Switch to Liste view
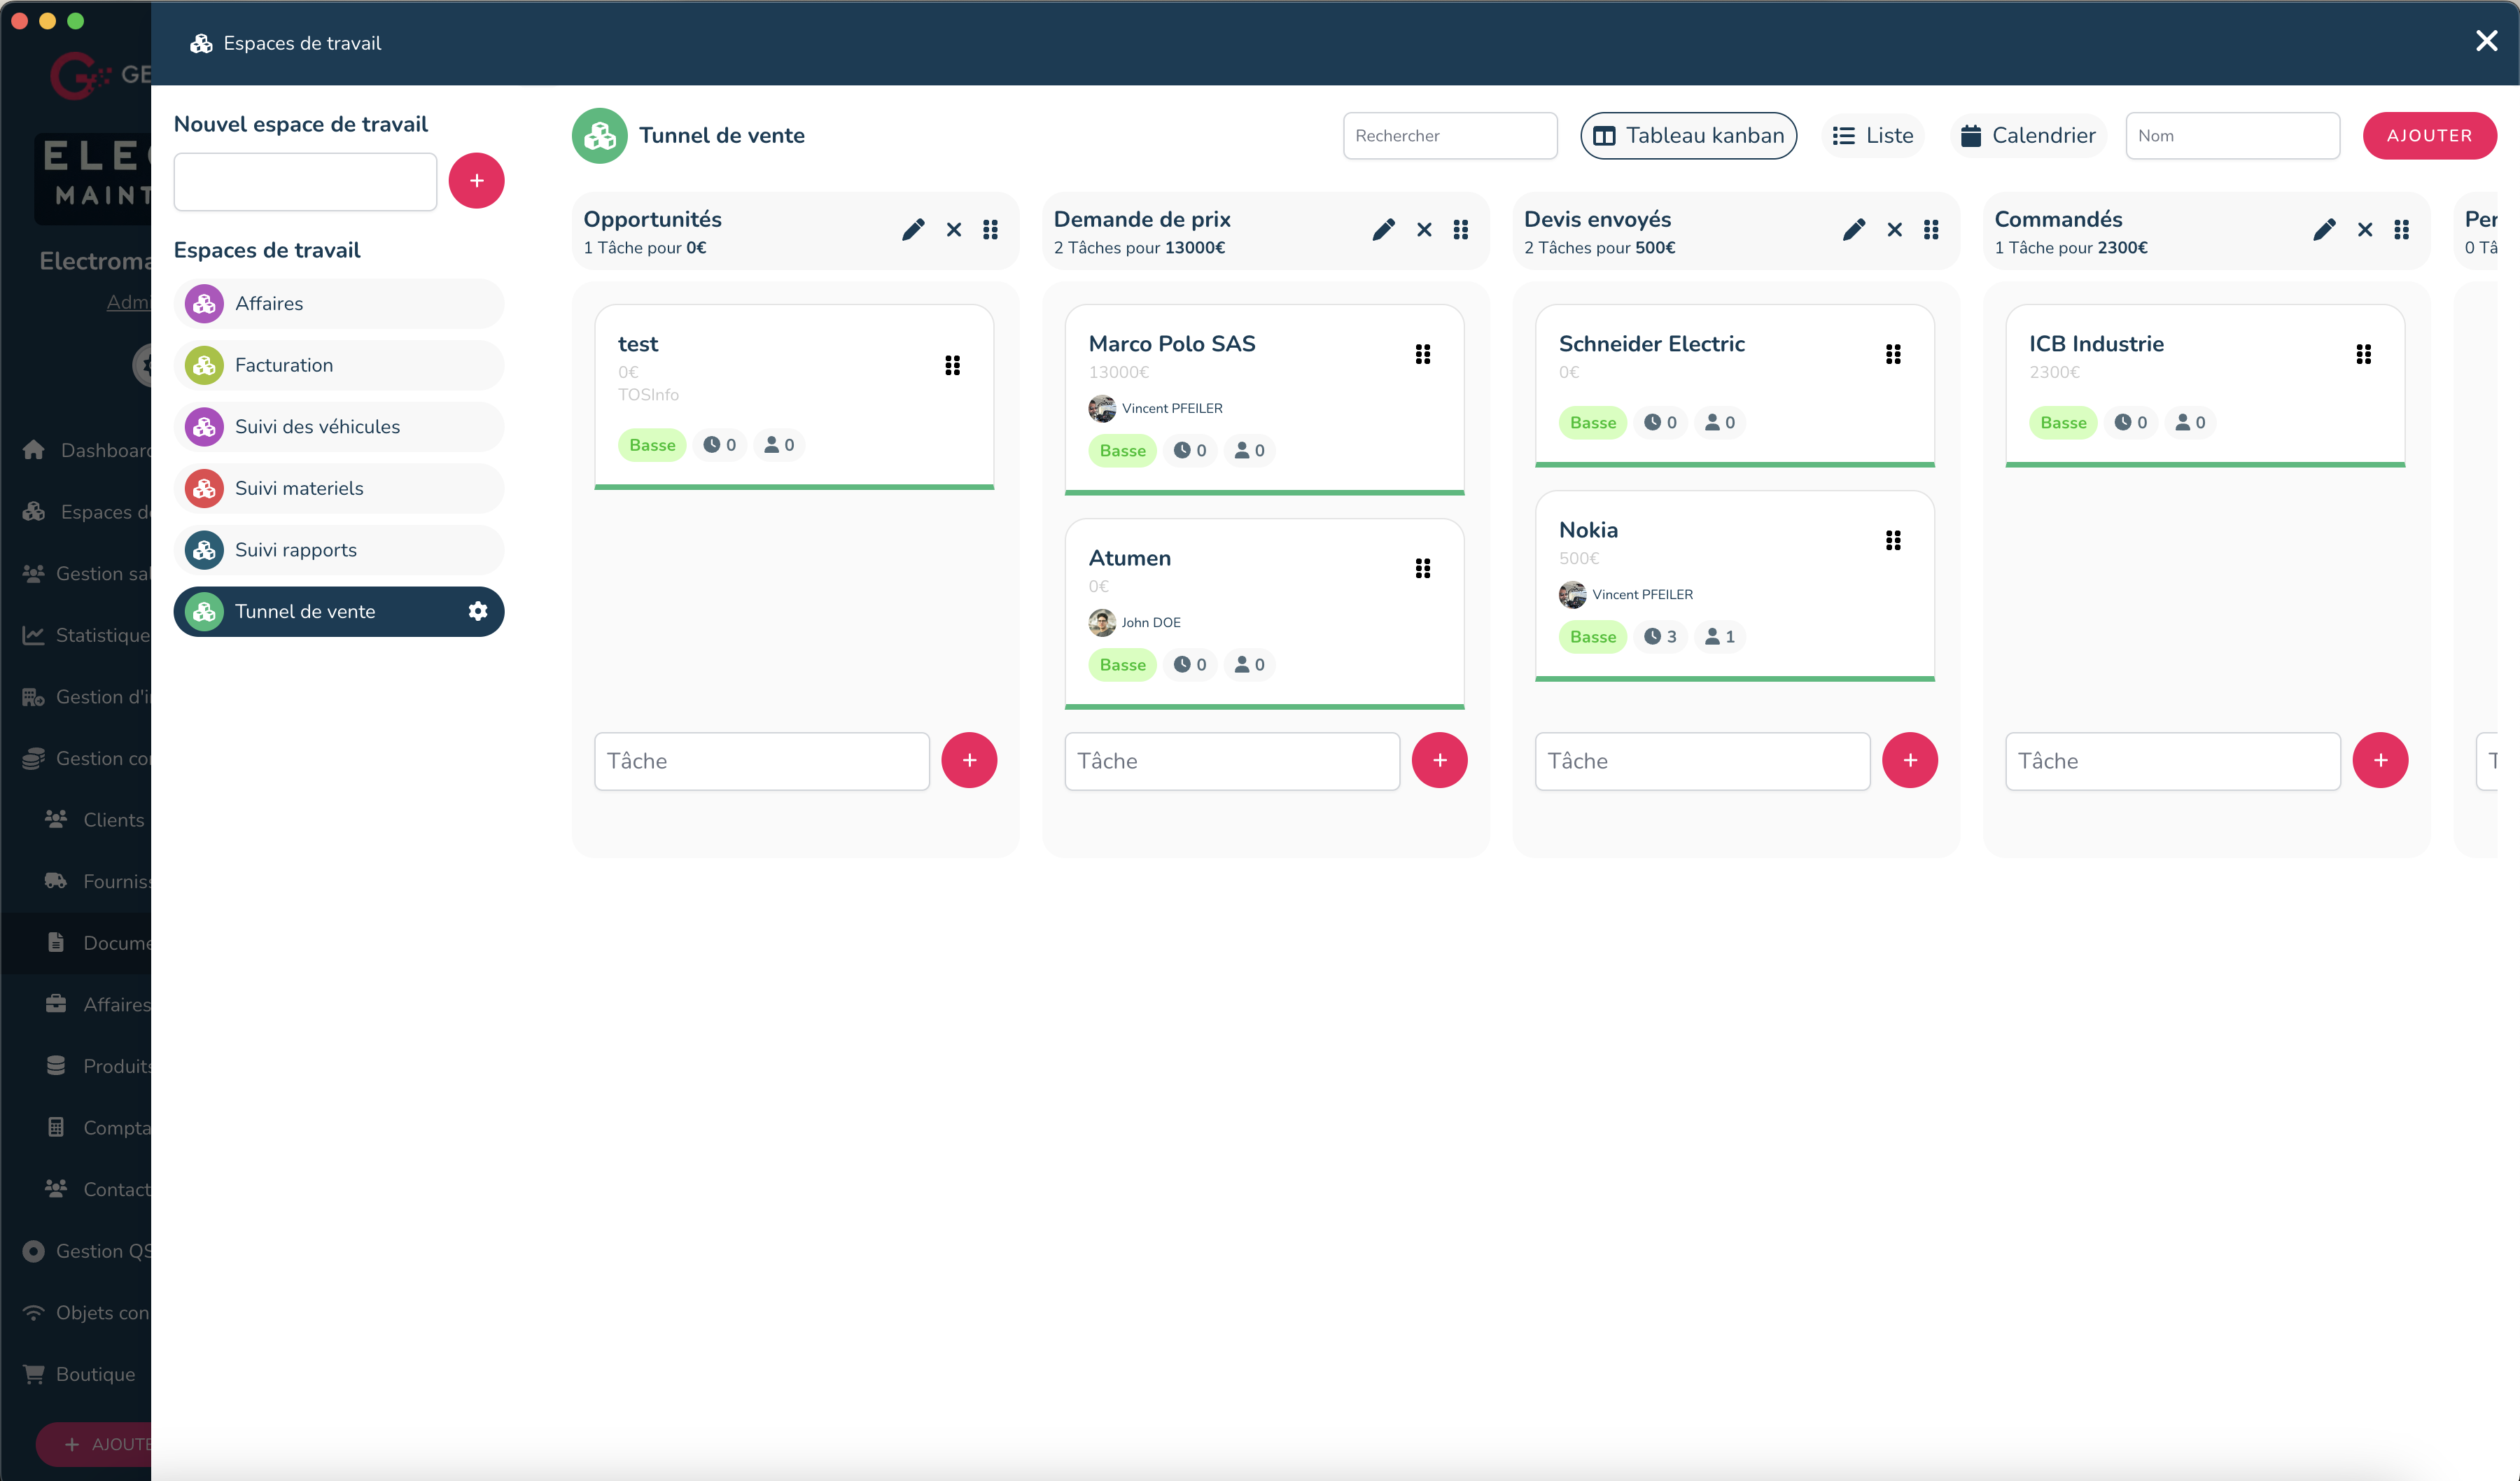 1872,136
